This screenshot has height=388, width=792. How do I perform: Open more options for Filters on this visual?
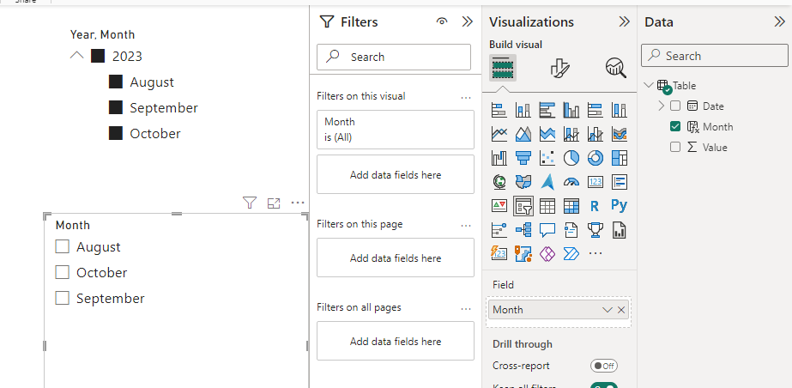pyautogui.click(x=466, y=98)
